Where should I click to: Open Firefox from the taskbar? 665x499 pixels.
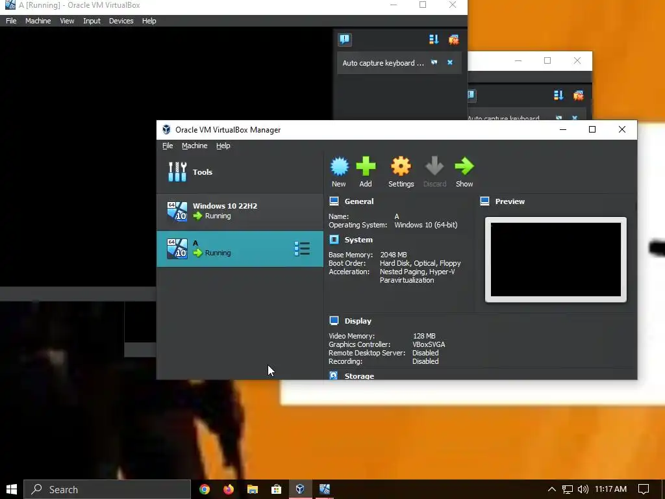(x=229, y=489)
